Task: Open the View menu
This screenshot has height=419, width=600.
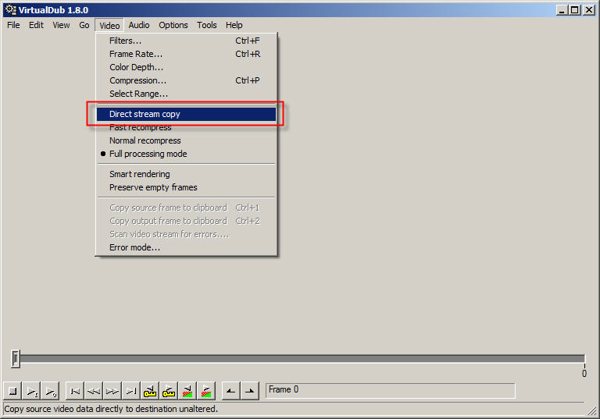Action: 61,25
